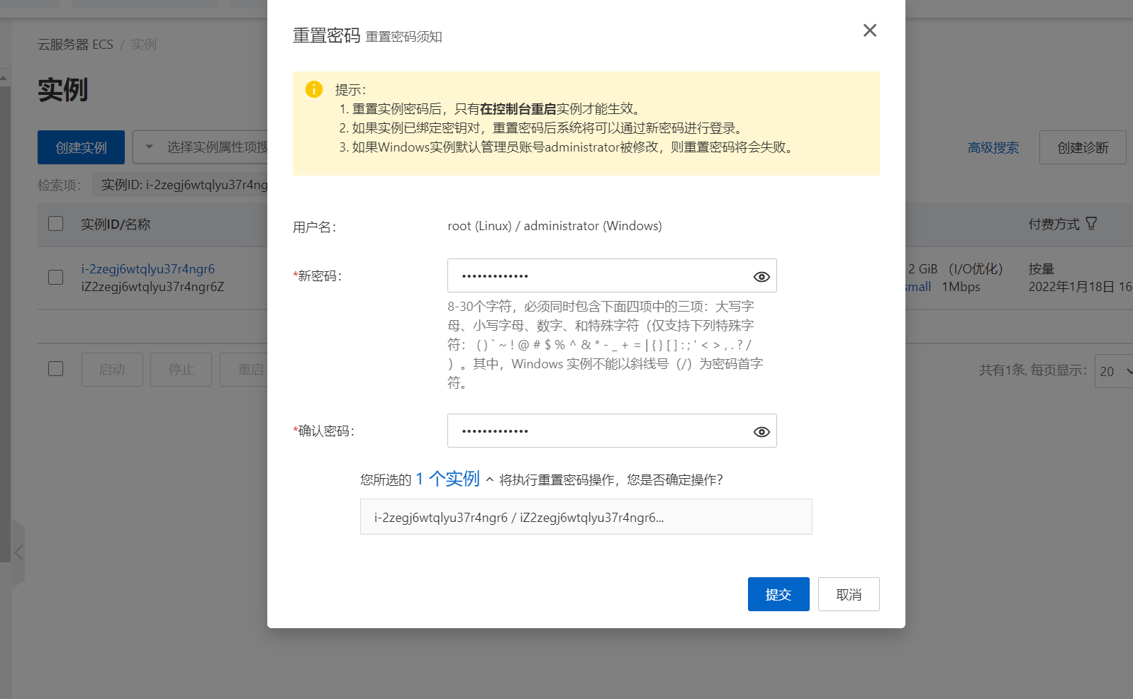Collapse the selected instances list chevron
This screenshot has height=699, width=1133.
[489, 480]
